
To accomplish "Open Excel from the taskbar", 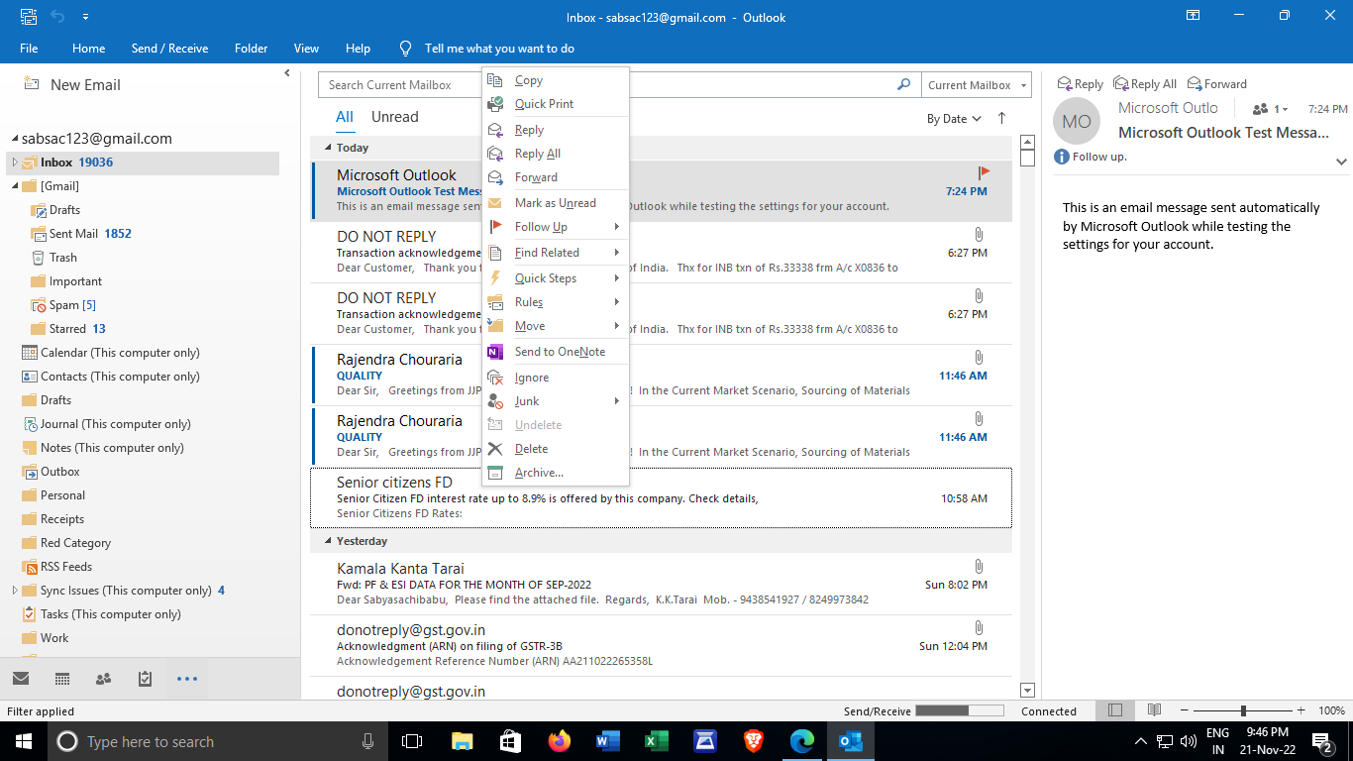I will 657,741.
